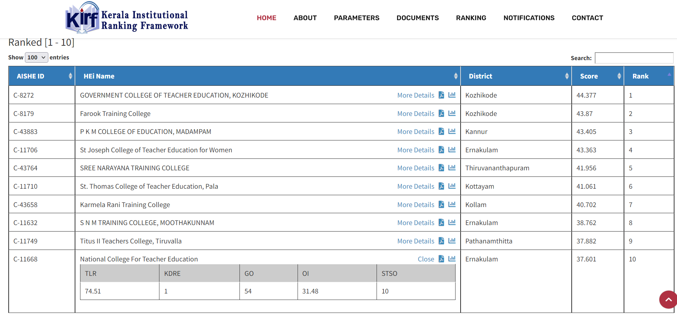Click the STSO column header in details
Viewport: 677px width, 314px height.
pos(416,273)
